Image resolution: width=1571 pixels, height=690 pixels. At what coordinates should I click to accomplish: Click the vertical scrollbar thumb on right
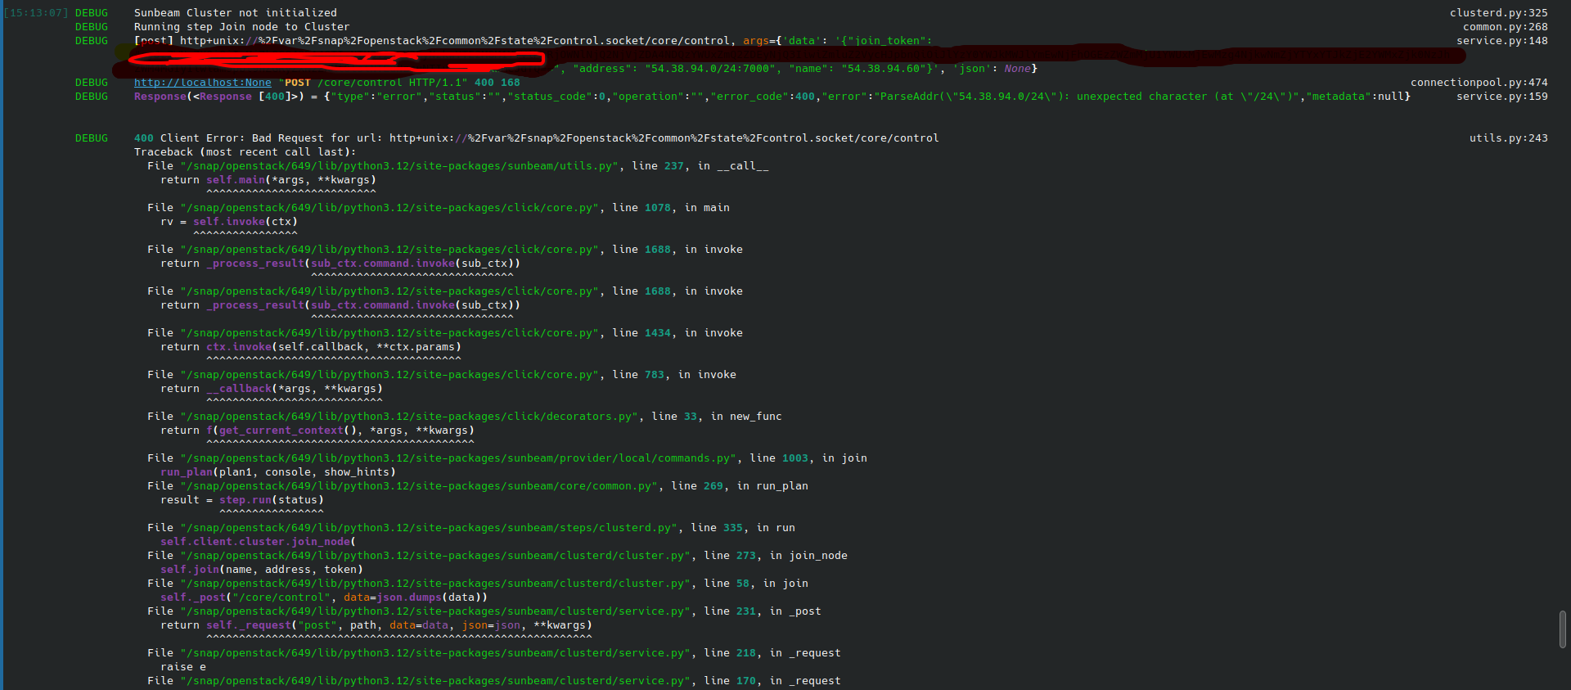[1563, 629]
